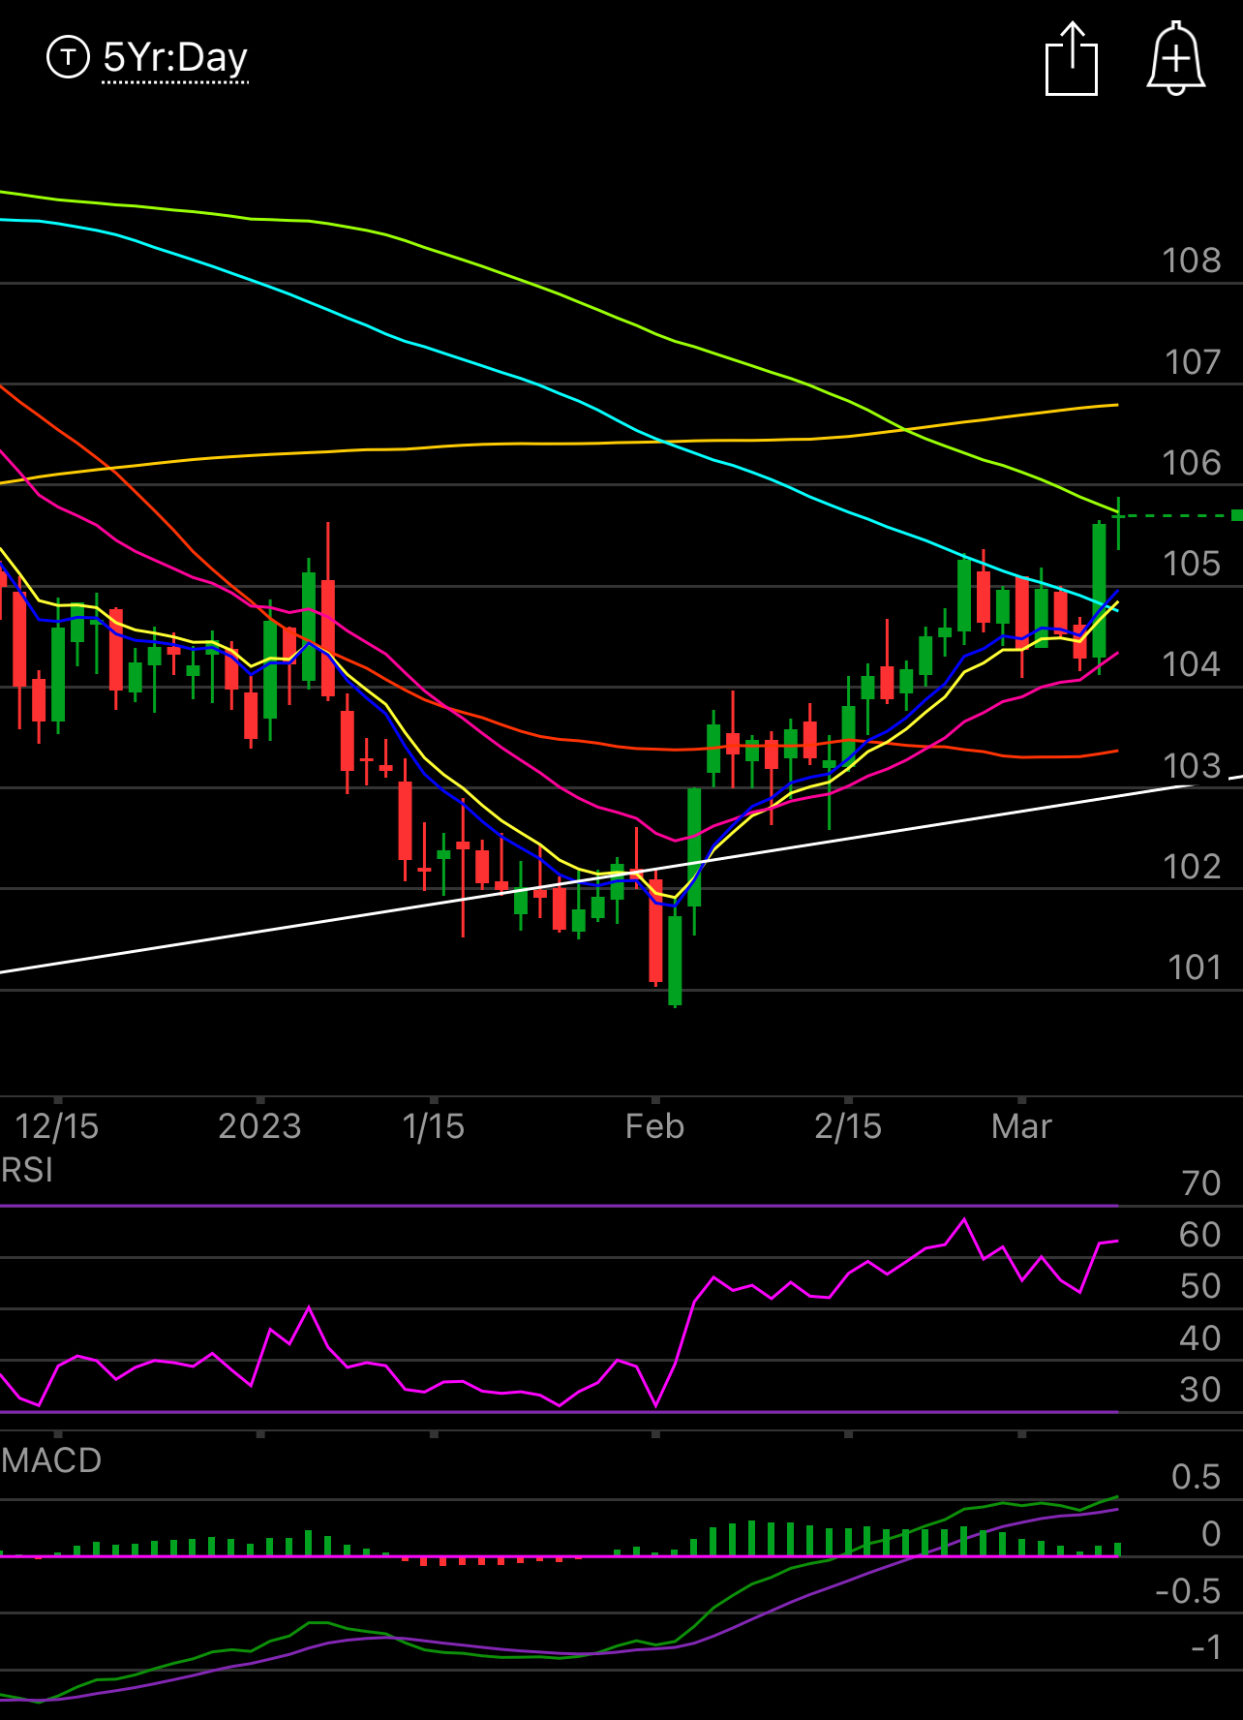This screenshot has height=1720, width=1243.
Task: Click the 2023 date axis label
Action: click(x=259, y=1126)
